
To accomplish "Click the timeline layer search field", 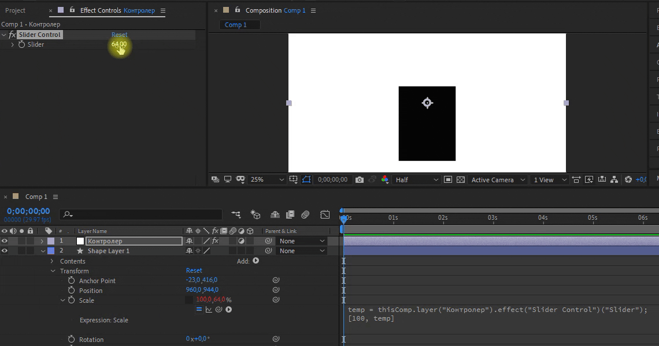I will [x=141, y=215].
